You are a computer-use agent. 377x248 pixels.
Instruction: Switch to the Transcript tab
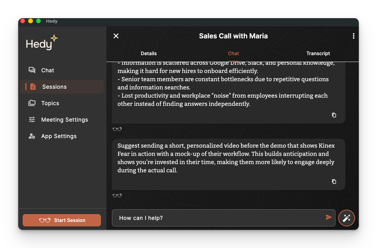(318, 53)
